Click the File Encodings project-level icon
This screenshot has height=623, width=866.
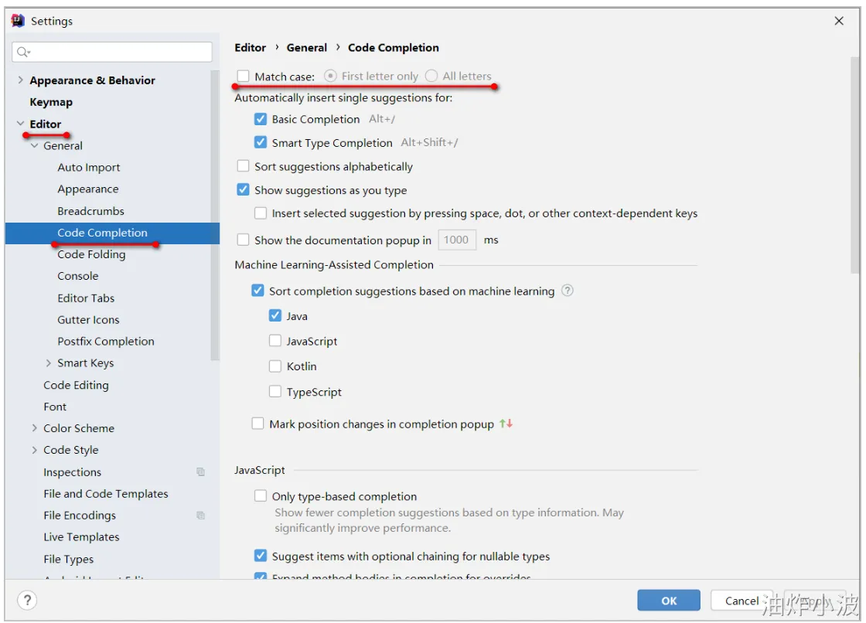tap(200, 516)
